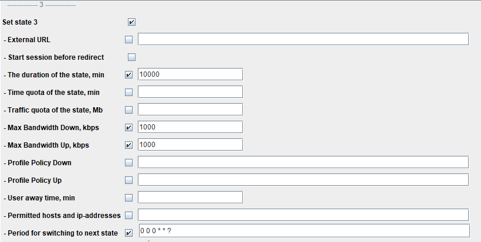Focus the Permitted hosts and ip-addresses field
481x242 pixels.
pos(303,215)
